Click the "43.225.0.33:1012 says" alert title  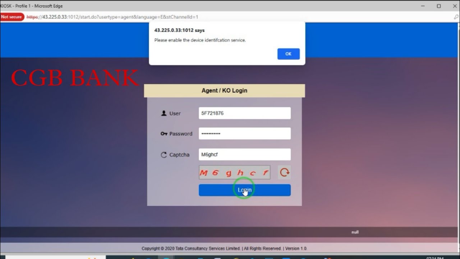(x=179, y=30)
